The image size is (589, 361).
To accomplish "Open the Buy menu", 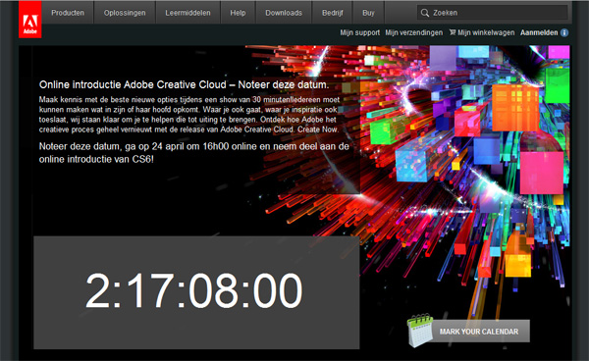I will (368, 13).
